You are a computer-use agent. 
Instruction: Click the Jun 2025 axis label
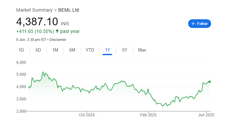[206, 115]
